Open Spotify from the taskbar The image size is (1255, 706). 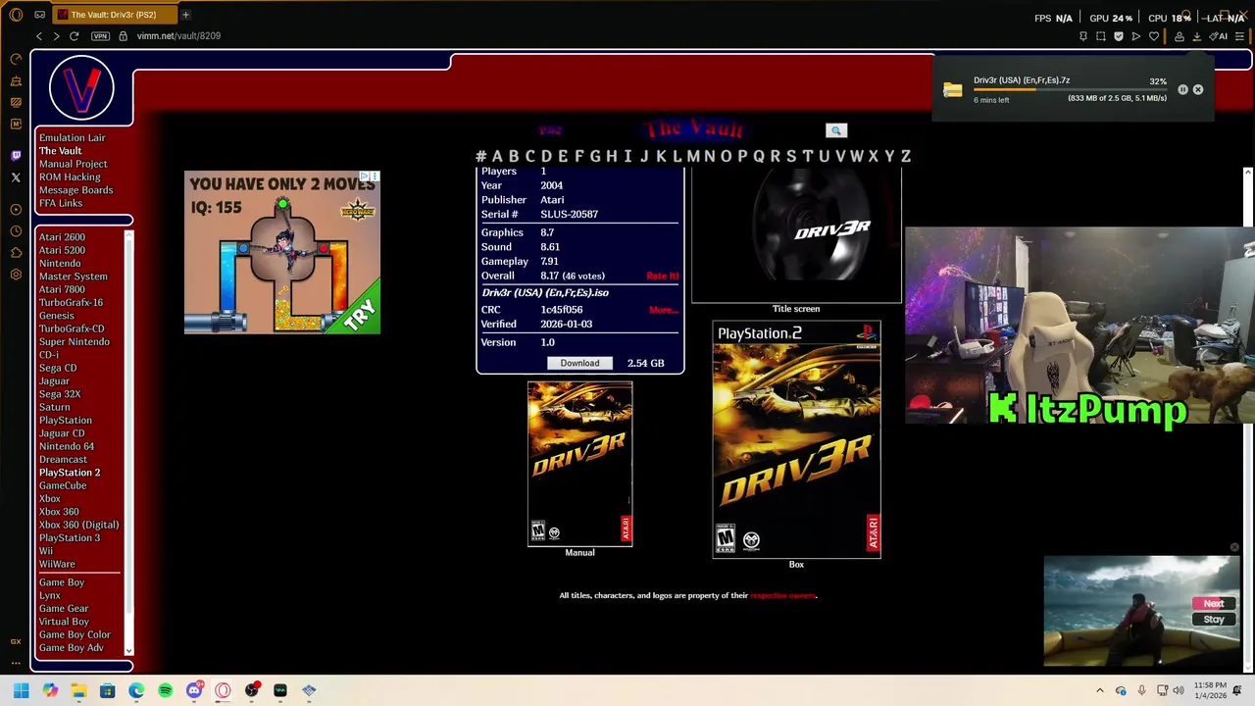click(165, 690)
